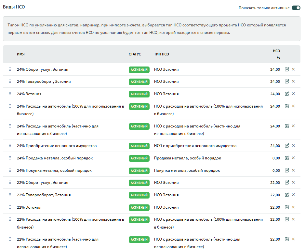Screen dimensions: 305x252
Task: Click 'АКТИВНЫЙ' status of '22% Эстония'
Action: coord(139,208)
